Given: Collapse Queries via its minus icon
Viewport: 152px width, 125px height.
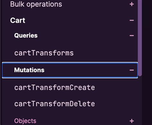Looking at the screenshot, I should 131,35.
